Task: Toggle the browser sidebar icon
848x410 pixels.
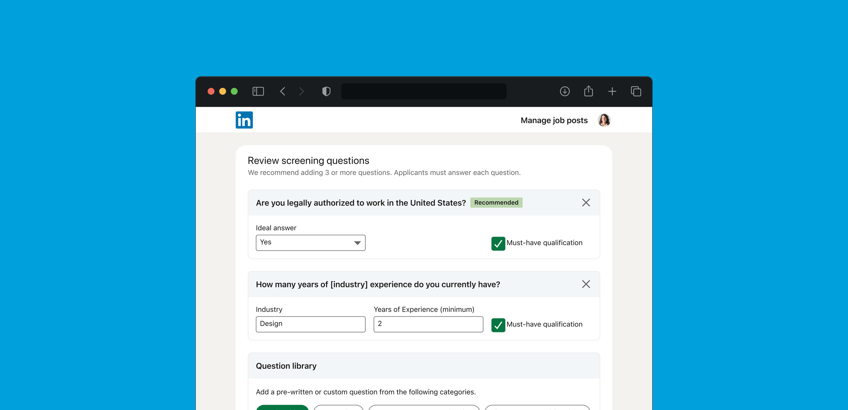Action: pyautogui.click(x=258, y=91)
